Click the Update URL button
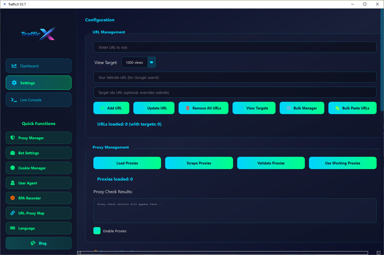This screenshot has height=255, width=384. tap(154, 108)
